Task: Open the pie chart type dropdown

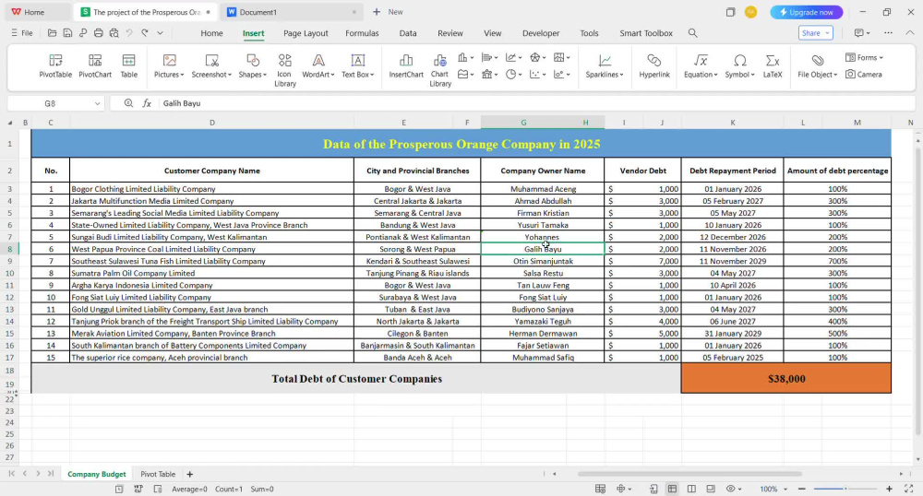Action: 514,74
